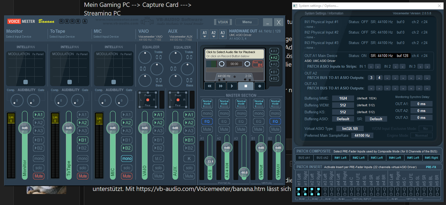Solo the Monitor strip
This screenshot has height=205, width=446.
coord(39,168)
